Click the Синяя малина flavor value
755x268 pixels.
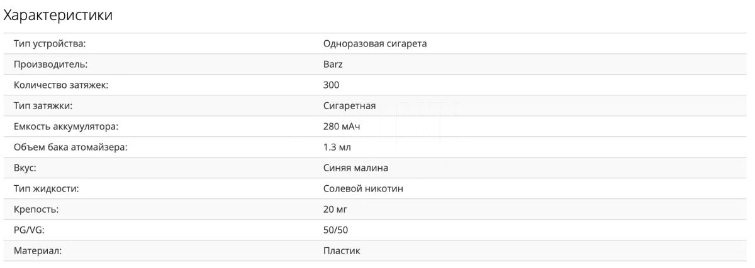pyautogui.click(x=355, y=168)
